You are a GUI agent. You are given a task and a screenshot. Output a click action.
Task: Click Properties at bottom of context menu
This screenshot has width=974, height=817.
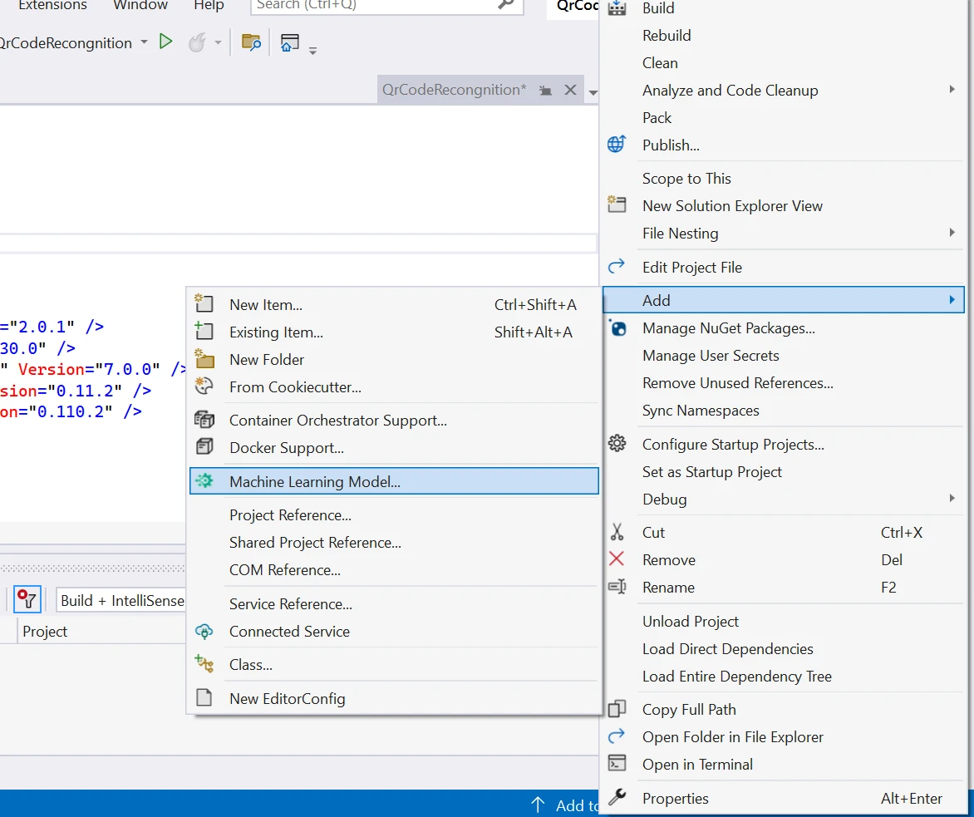(675, 798)
